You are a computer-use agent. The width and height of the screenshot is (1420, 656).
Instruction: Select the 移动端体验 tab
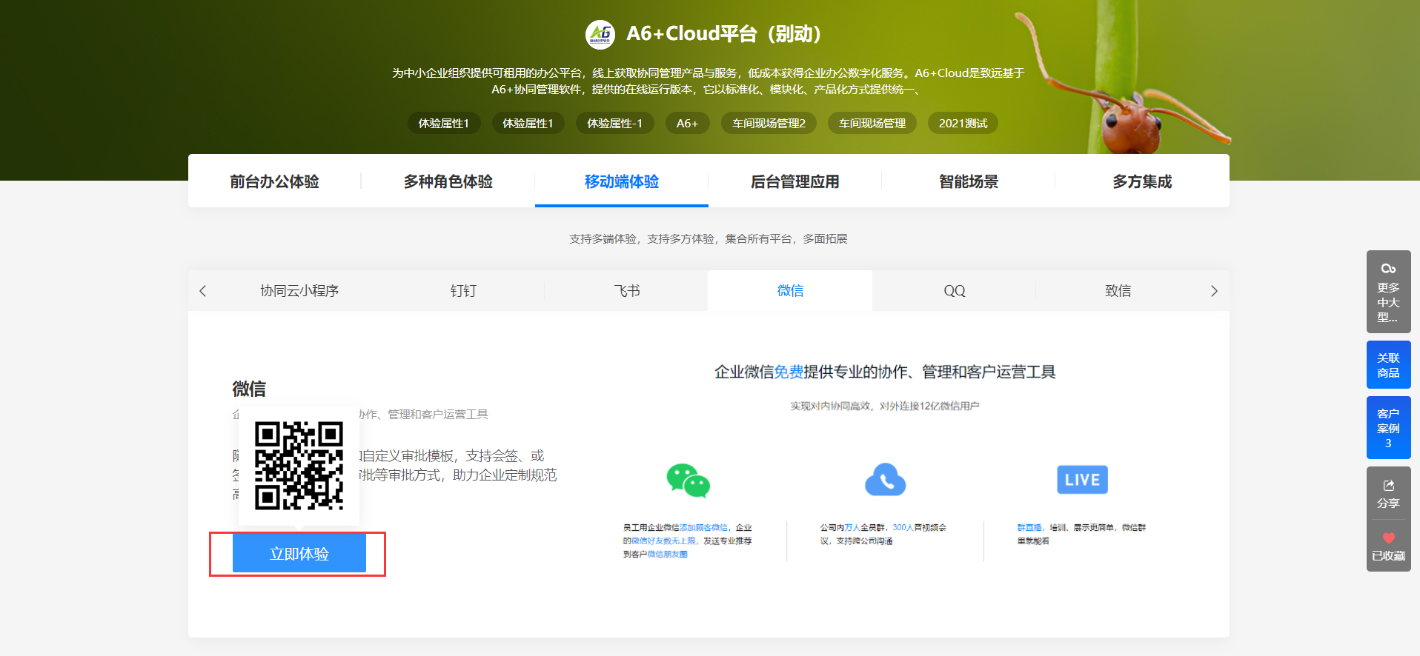point(621,181)
